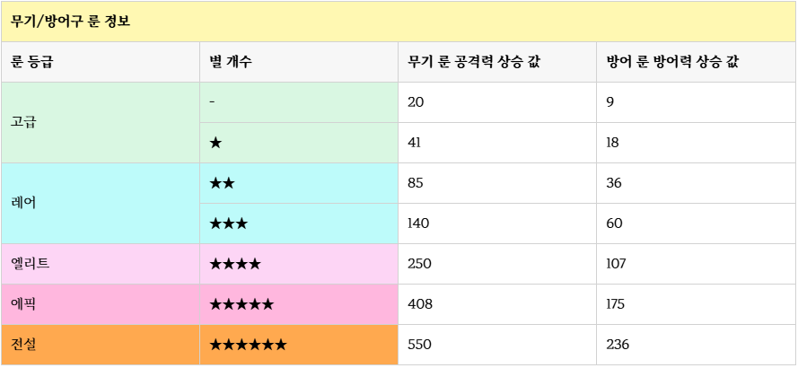The height and width of the screenshot is (368, 798).
Task: Click the 엘리트 grade cell
Action: [101, 264]
